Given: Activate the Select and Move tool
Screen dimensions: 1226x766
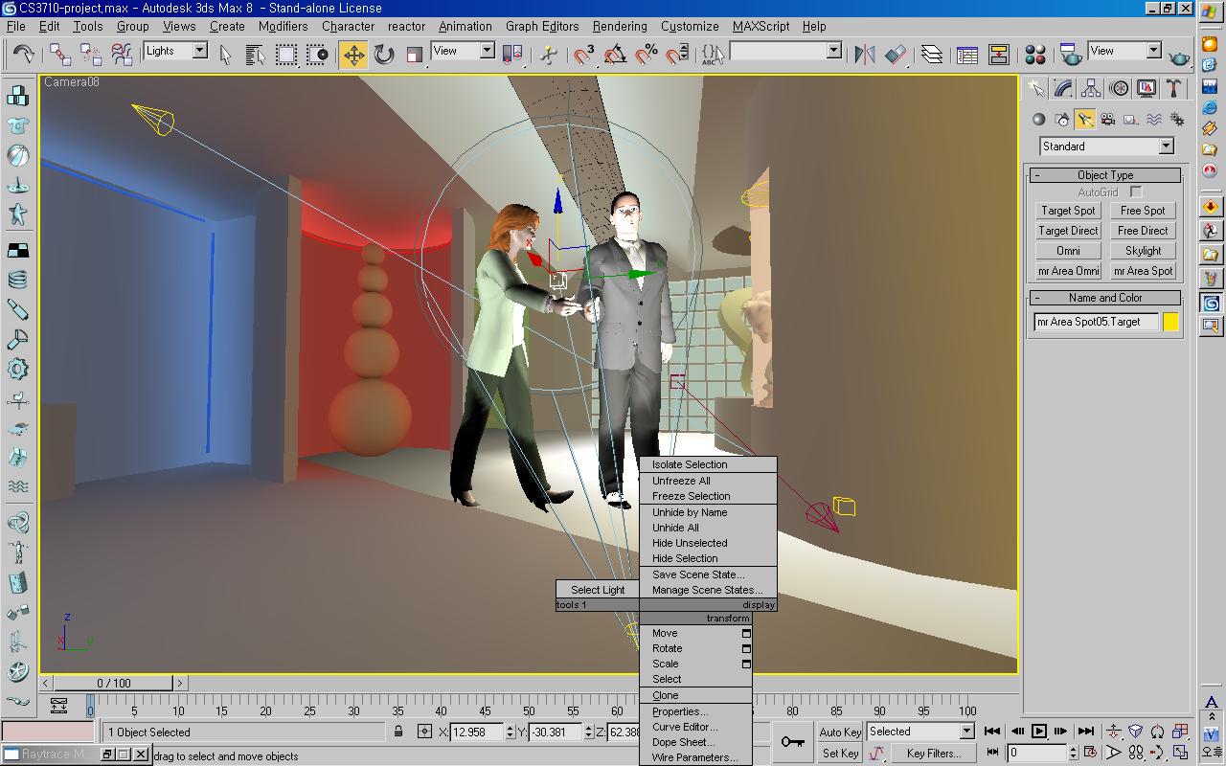Looking at the screenshot, I should click(353, 54).
